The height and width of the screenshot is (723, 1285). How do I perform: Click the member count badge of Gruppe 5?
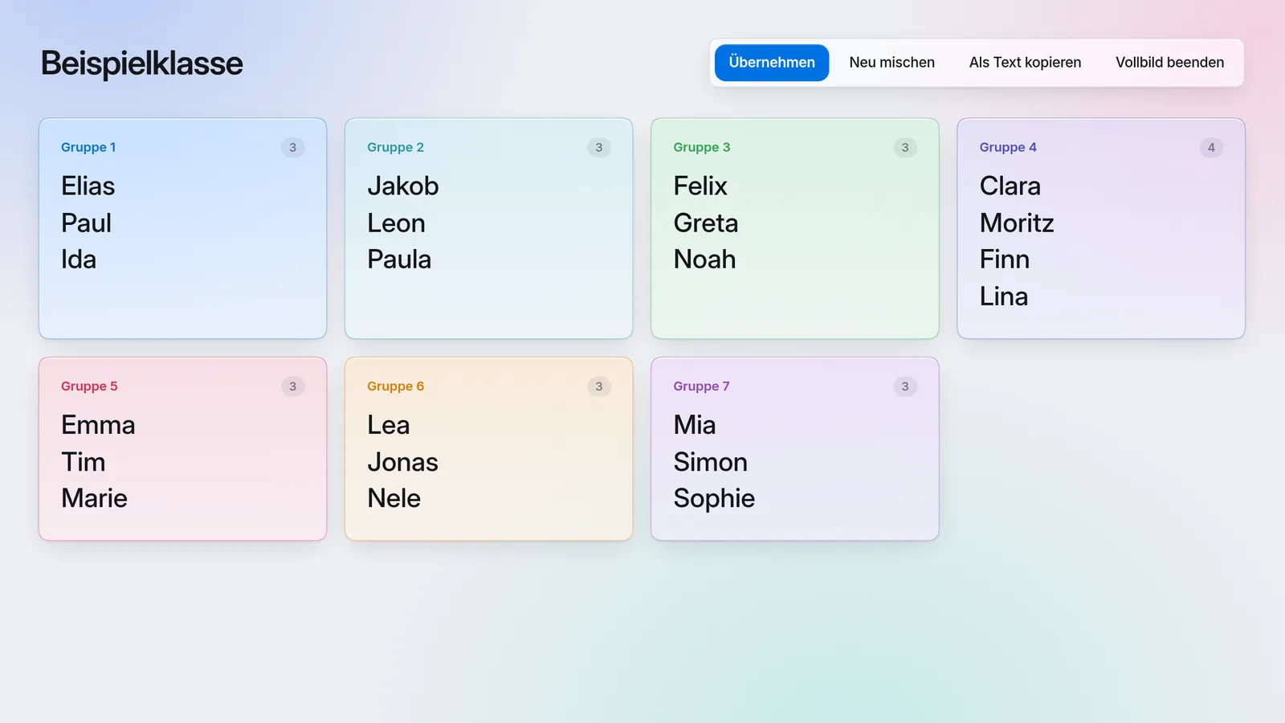292,386
